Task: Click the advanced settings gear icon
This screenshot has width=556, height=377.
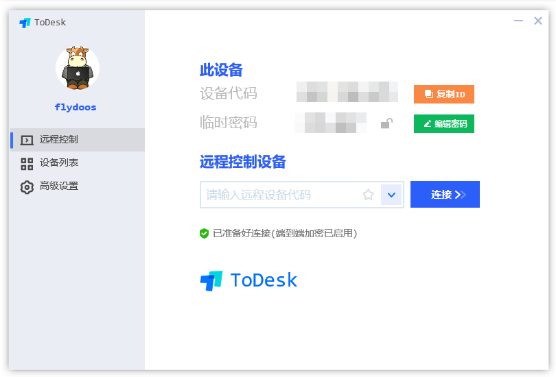Action: tap(27, 187)
